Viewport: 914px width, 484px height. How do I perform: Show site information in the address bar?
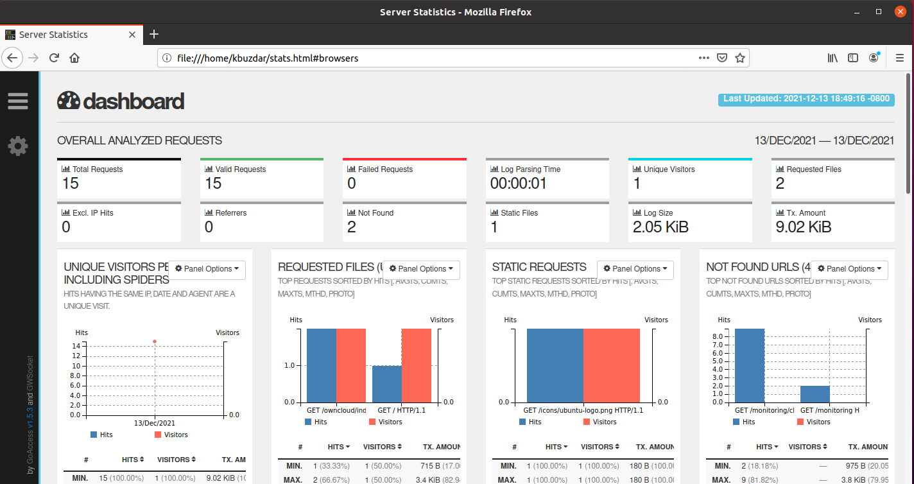(167, 58)
